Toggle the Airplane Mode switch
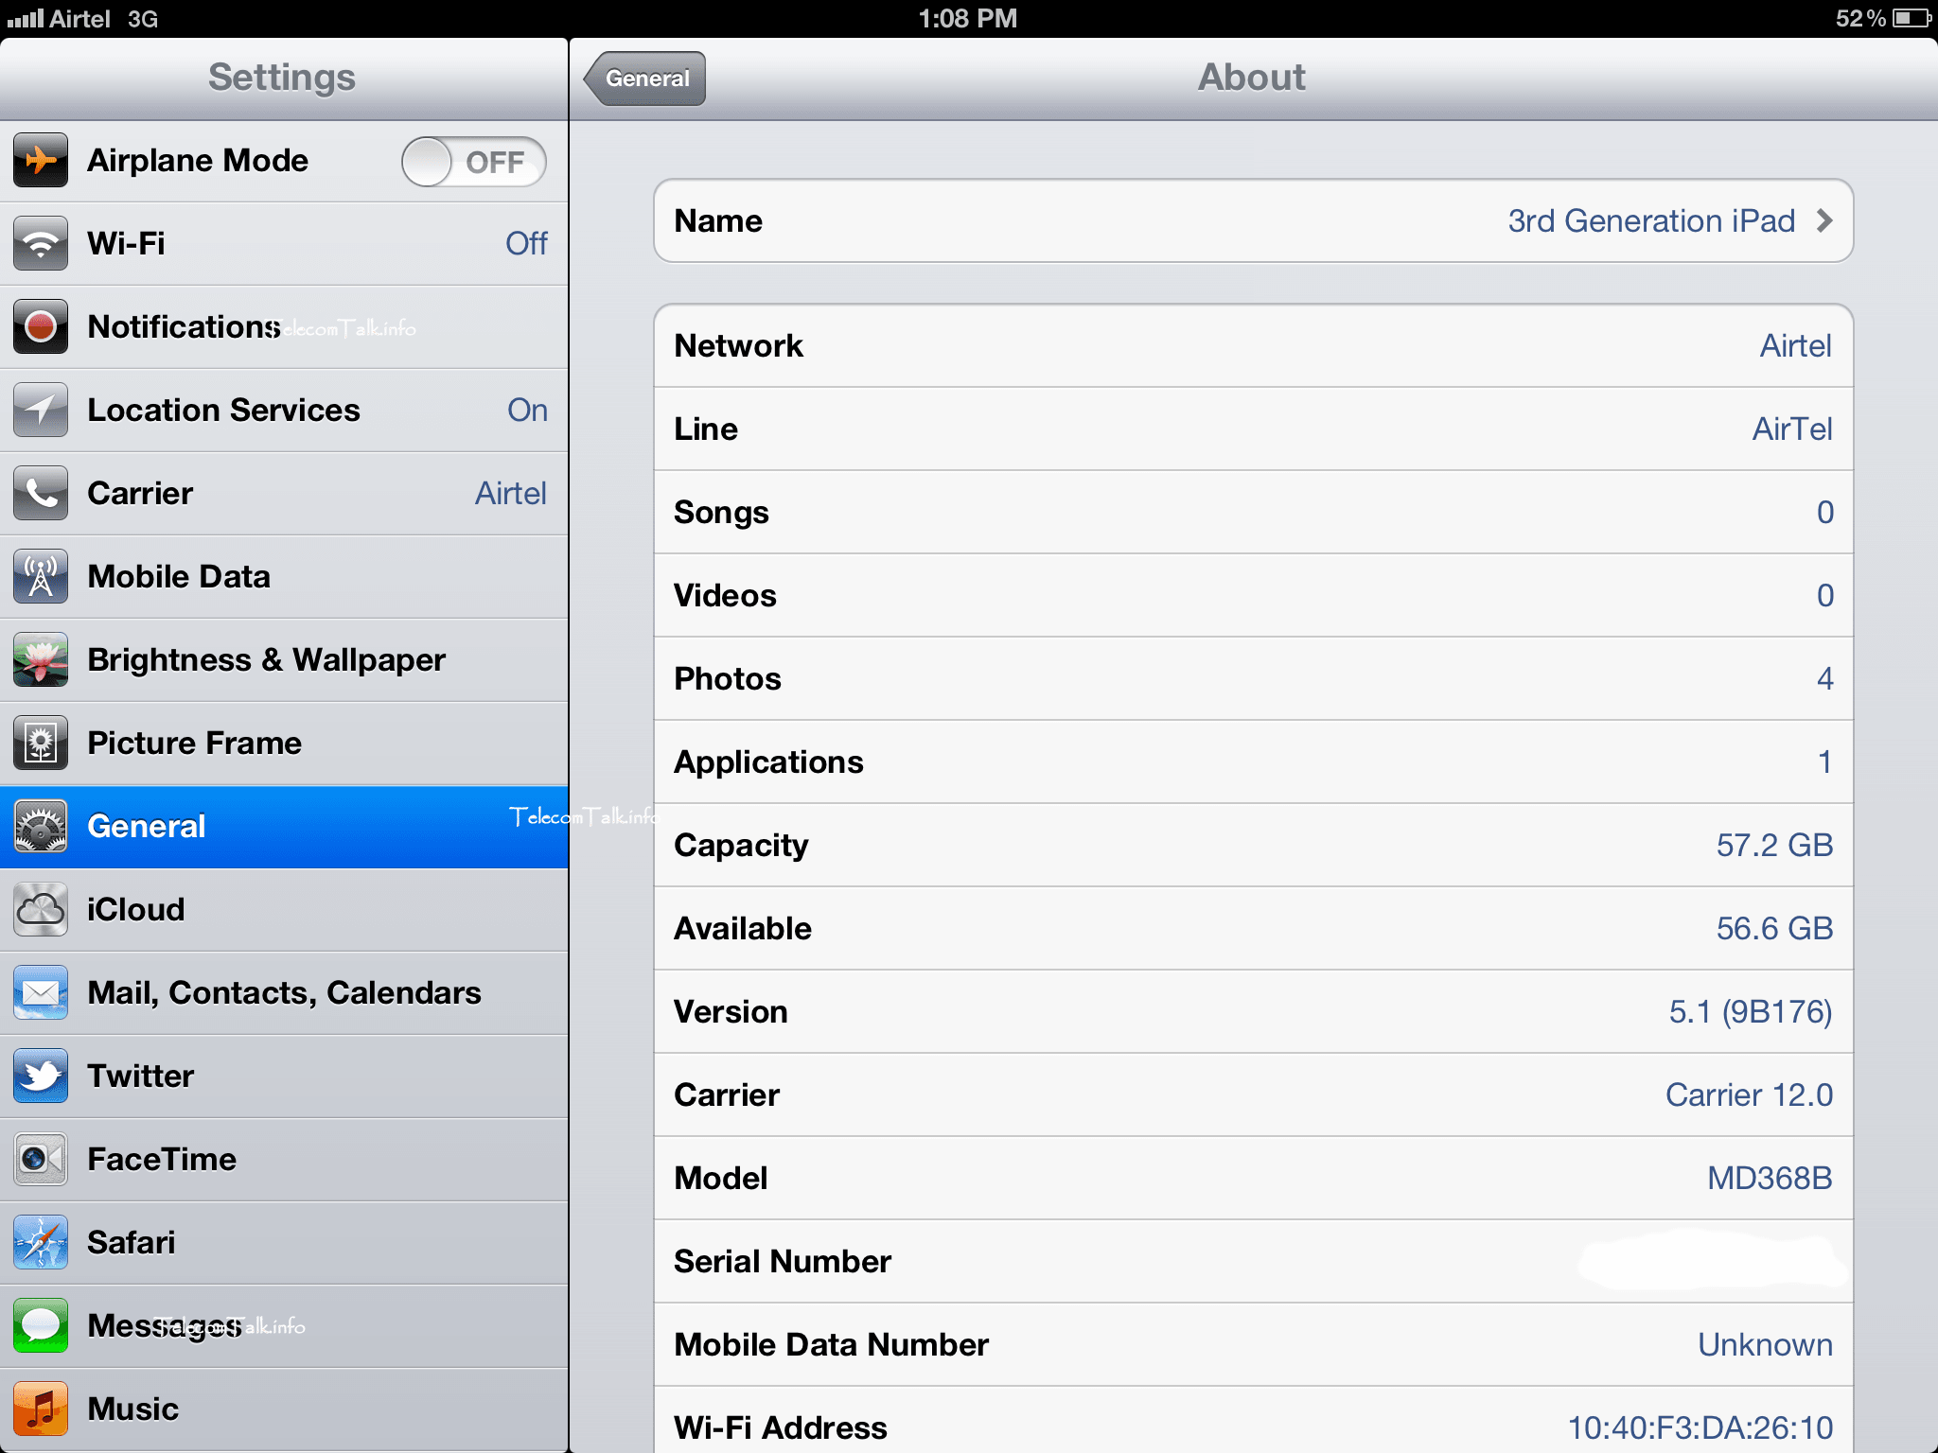 474,162
